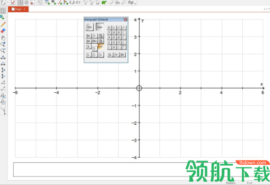The width and height of the screenshot is (270, 185).
Task: Toggle the shift arrow key on keypad
Action: [x=88, y=47]
